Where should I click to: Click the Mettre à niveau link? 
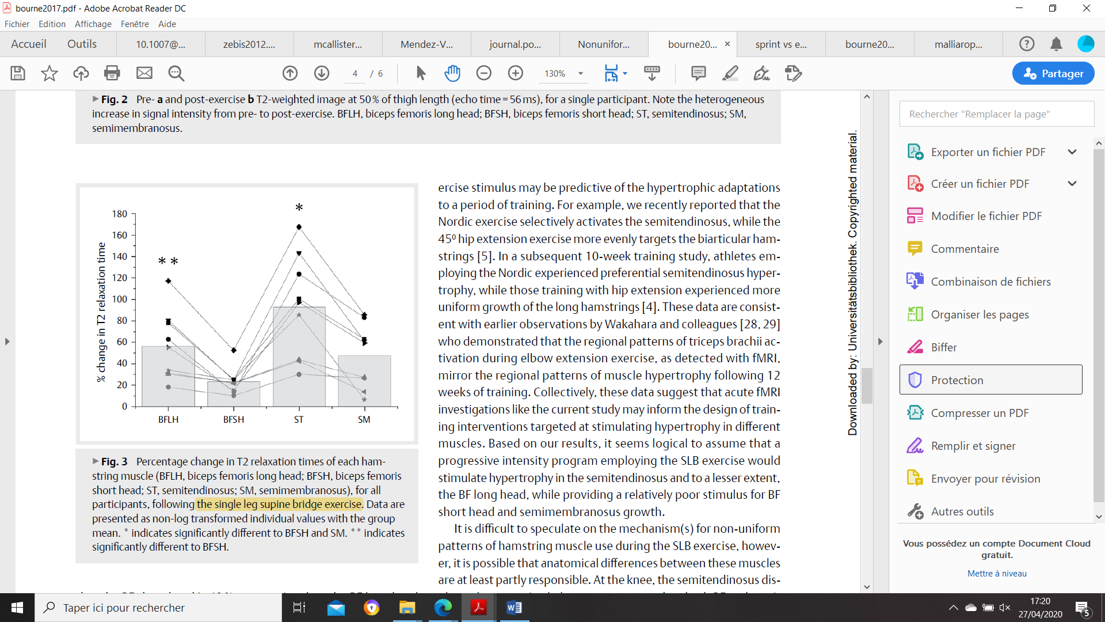coord(997,574)
